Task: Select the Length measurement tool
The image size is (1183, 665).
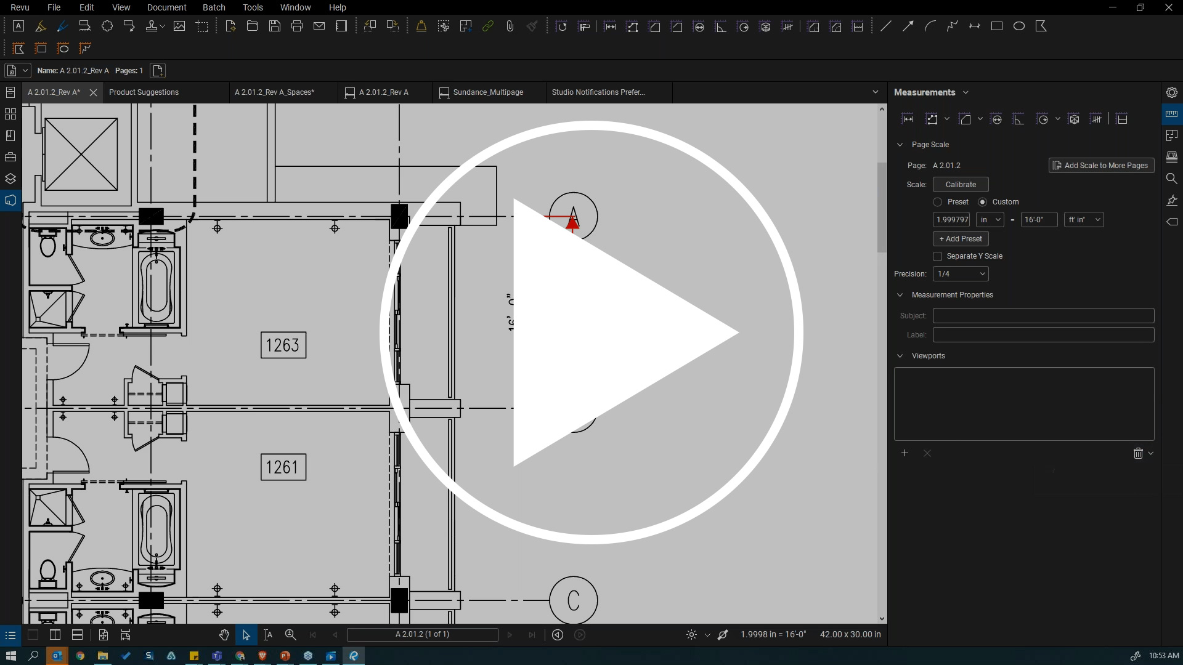Action: click(x=908, y=119)
